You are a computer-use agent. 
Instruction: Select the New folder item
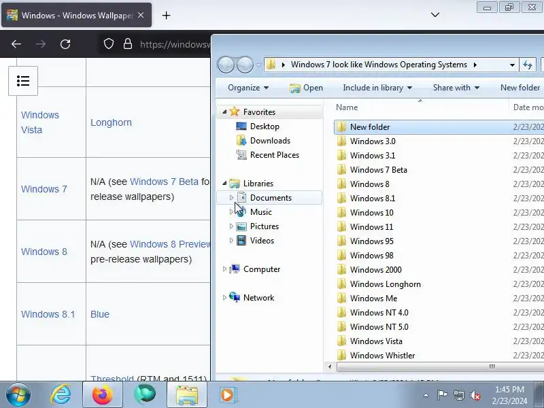pos(370,127)
